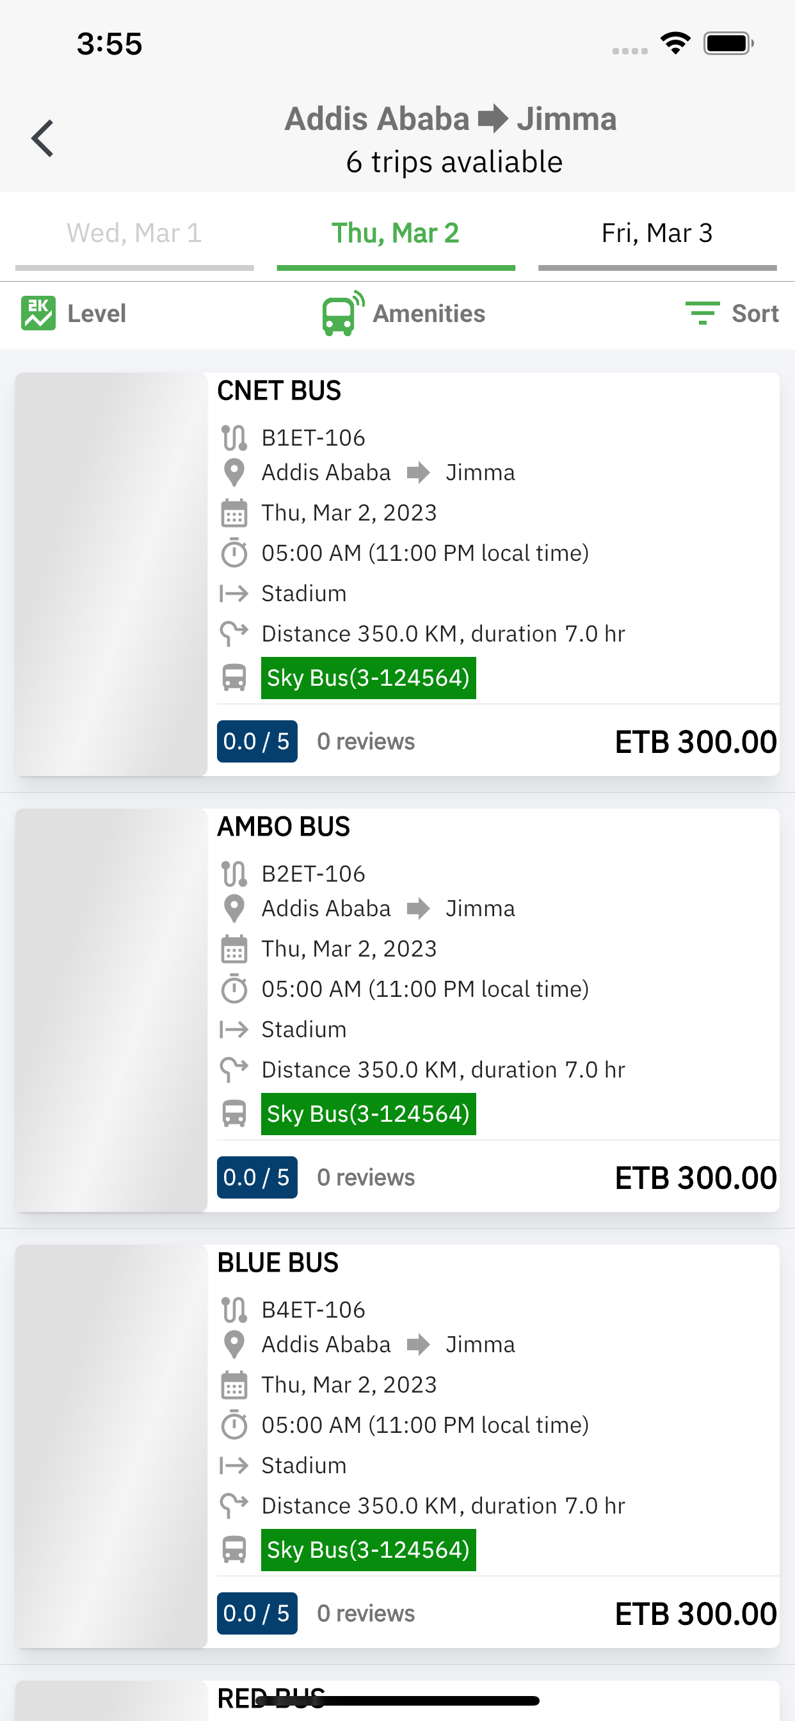The width and height of the screenshot is (795, 1721).
Task: Select AMBO BUS ETB 300.00 price
Action: [695, 1178]
